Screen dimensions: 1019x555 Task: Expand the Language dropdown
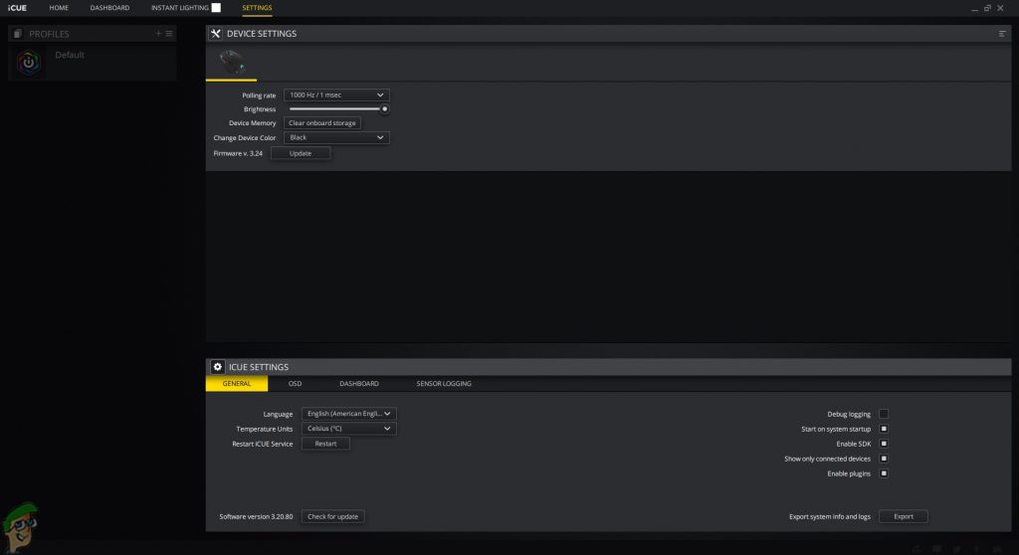[349, 414]
